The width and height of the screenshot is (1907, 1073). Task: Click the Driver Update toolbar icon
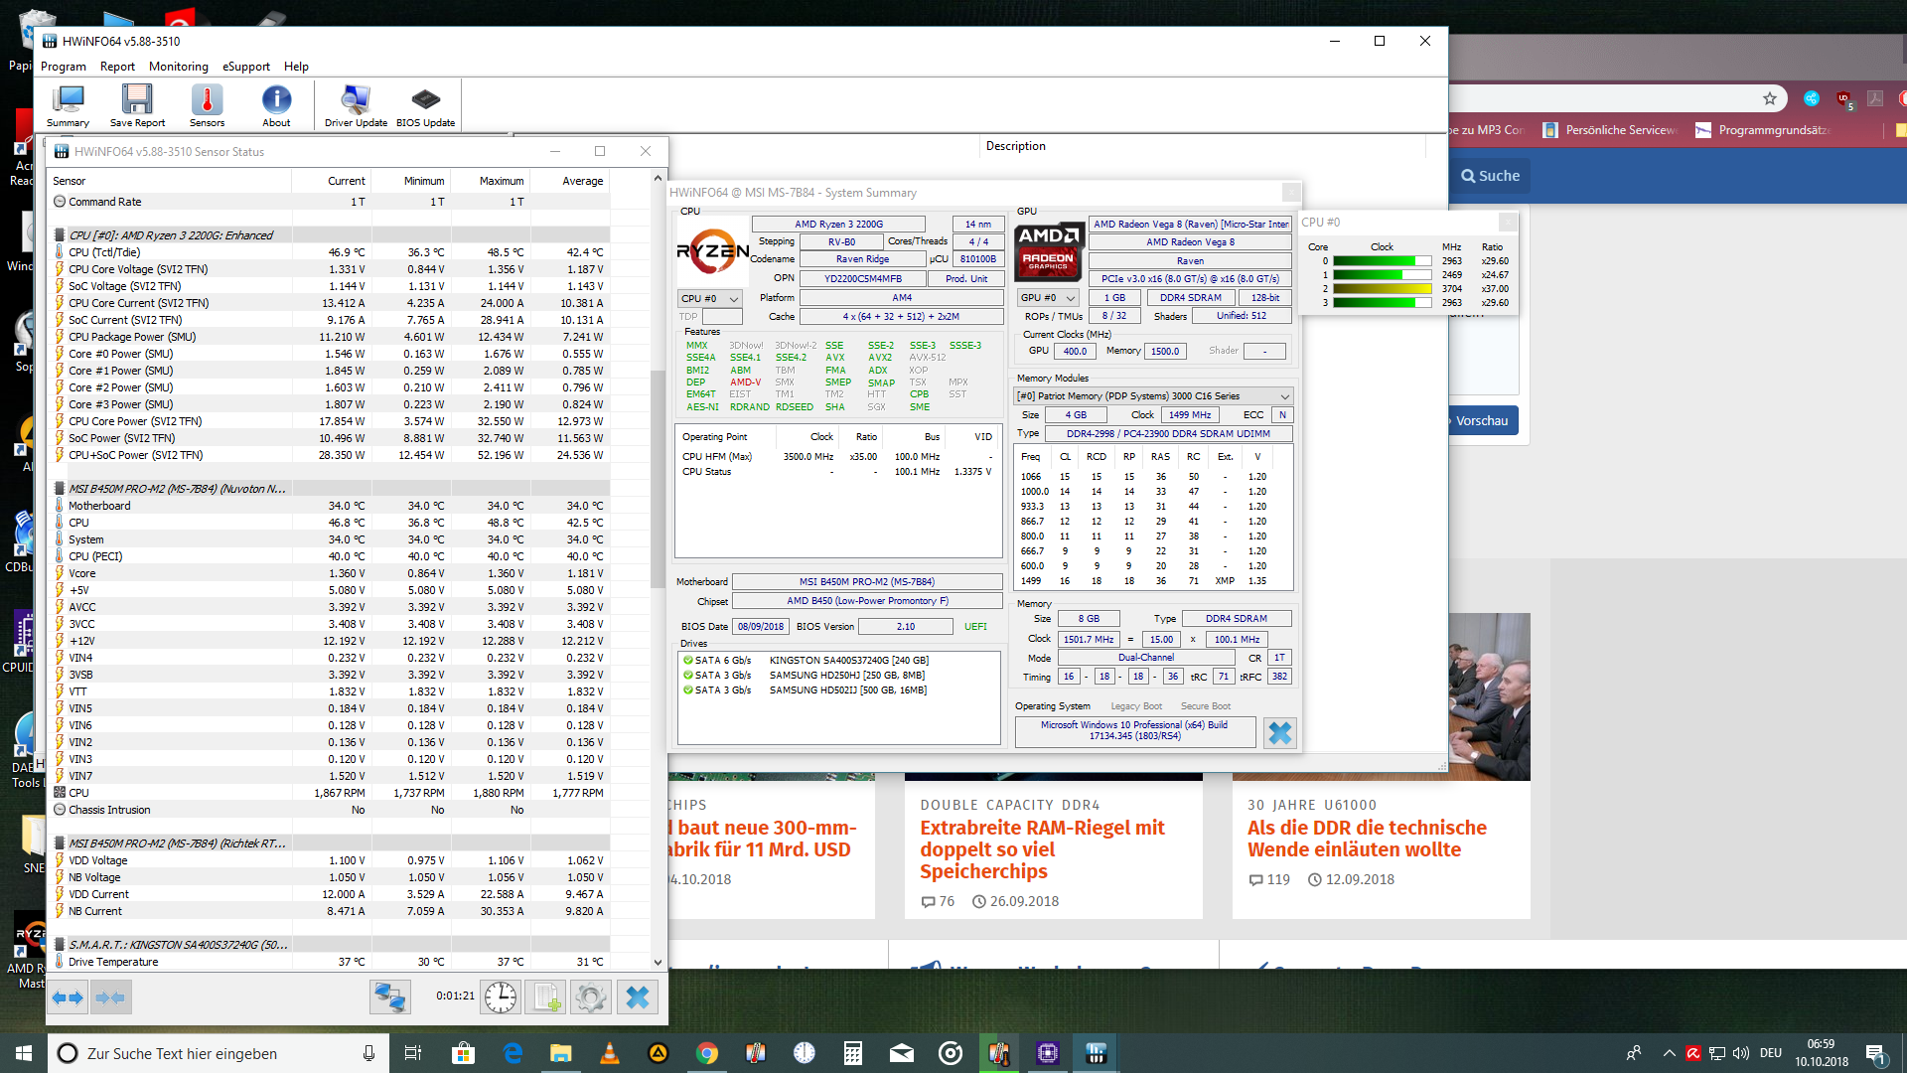(355, 104)
